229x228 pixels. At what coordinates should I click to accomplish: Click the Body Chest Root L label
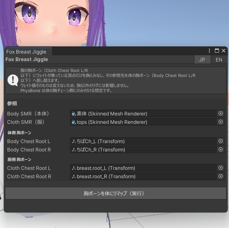pos(29,141)
